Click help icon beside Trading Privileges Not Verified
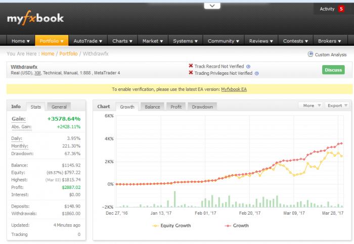This screenshot has height=244, width=354. click(257, 73)
